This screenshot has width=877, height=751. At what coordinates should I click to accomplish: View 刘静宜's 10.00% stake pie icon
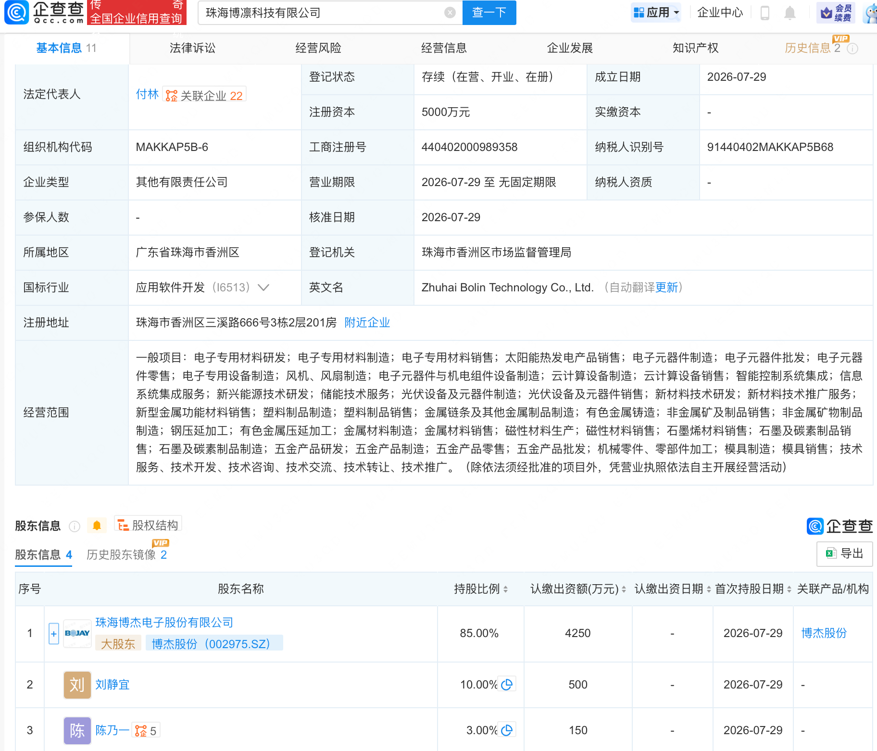point(506,684)
